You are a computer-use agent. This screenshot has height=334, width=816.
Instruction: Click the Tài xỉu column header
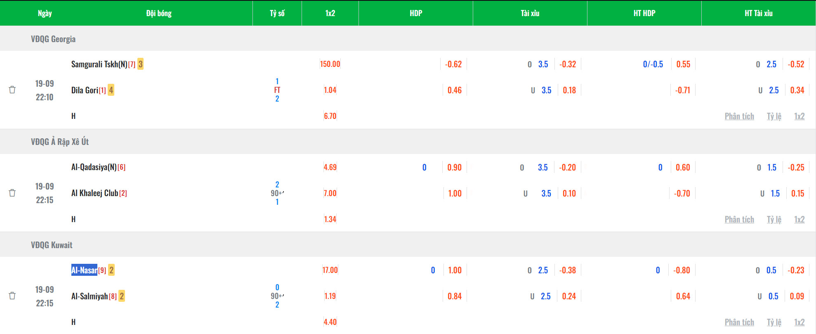[x=530, y=13]
